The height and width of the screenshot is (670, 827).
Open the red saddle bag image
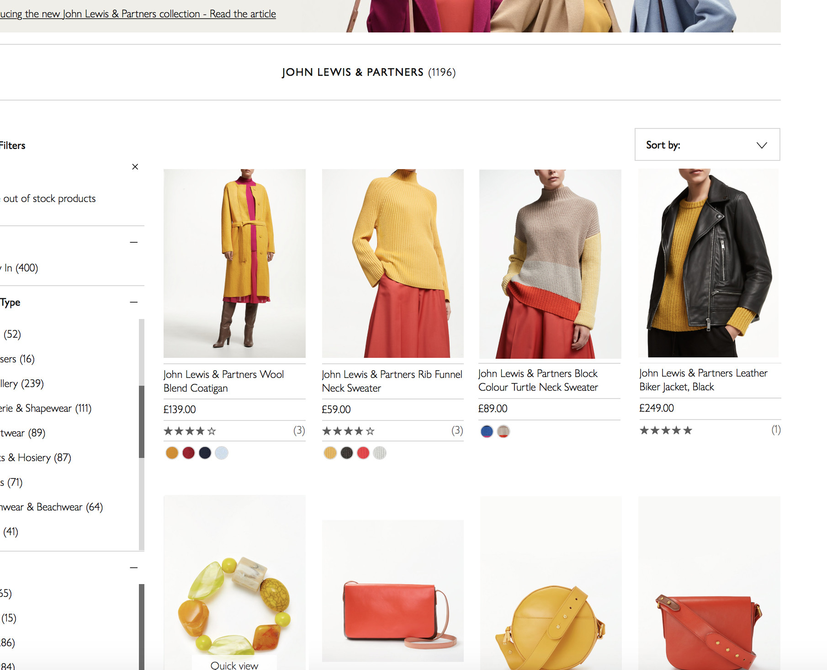point(709,583)
